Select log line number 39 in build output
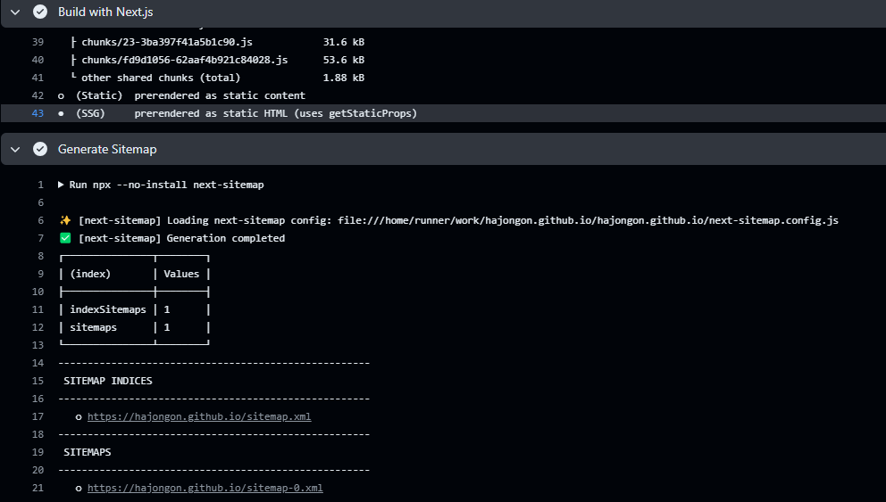886x502 pixels. (38, 42)
